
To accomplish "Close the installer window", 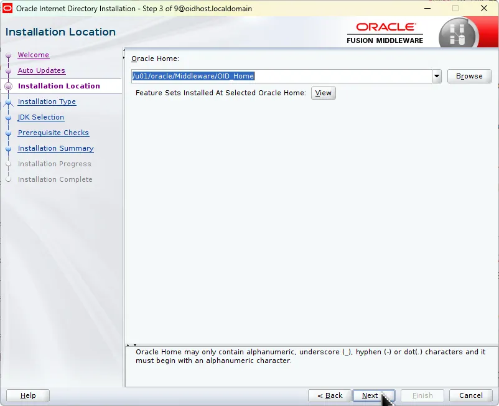I will point(484,8).
